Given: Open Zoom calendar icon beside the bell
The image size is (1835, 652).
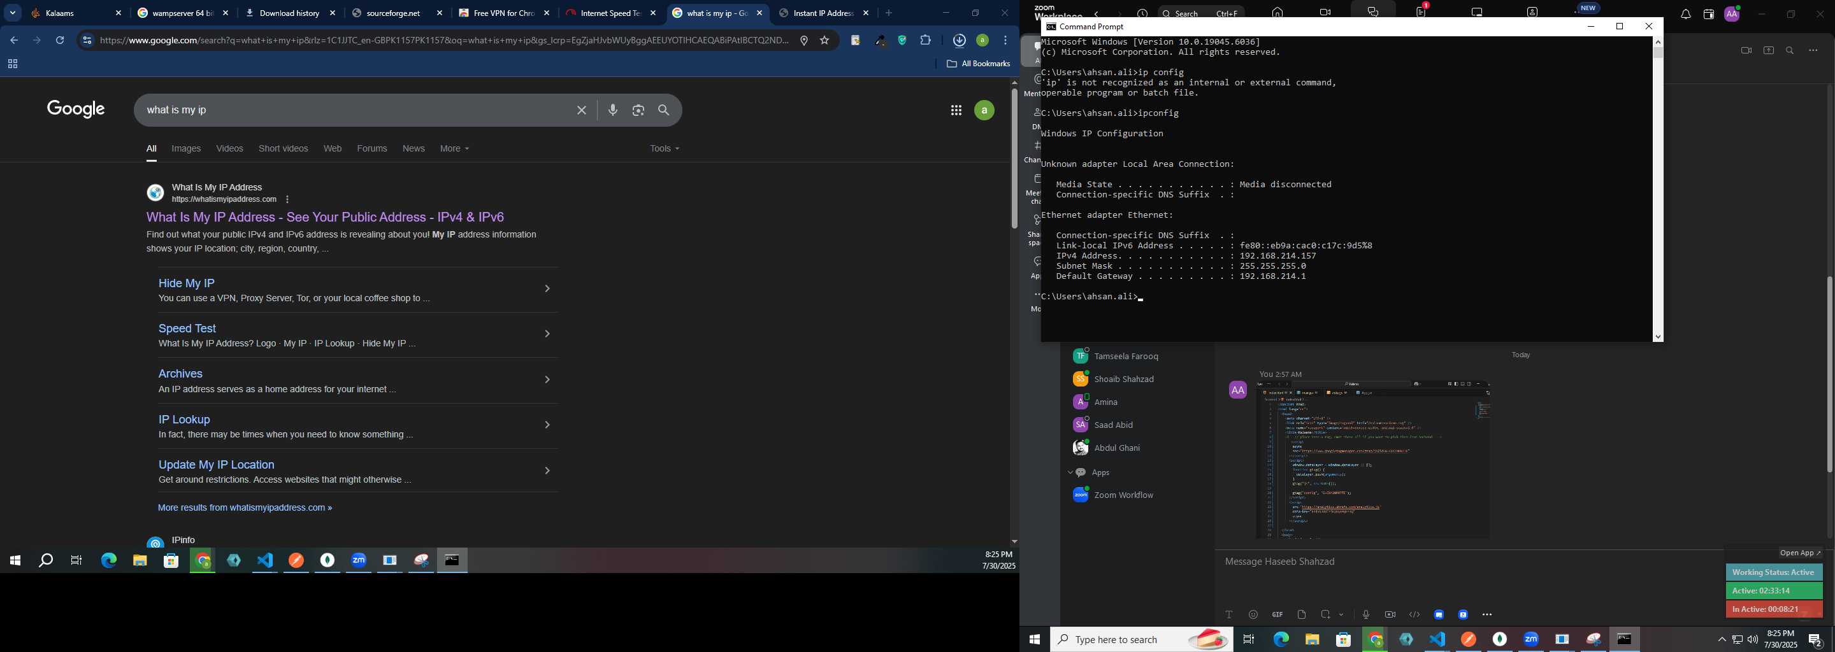Looking at the screenshot, I should (1708, 15).
